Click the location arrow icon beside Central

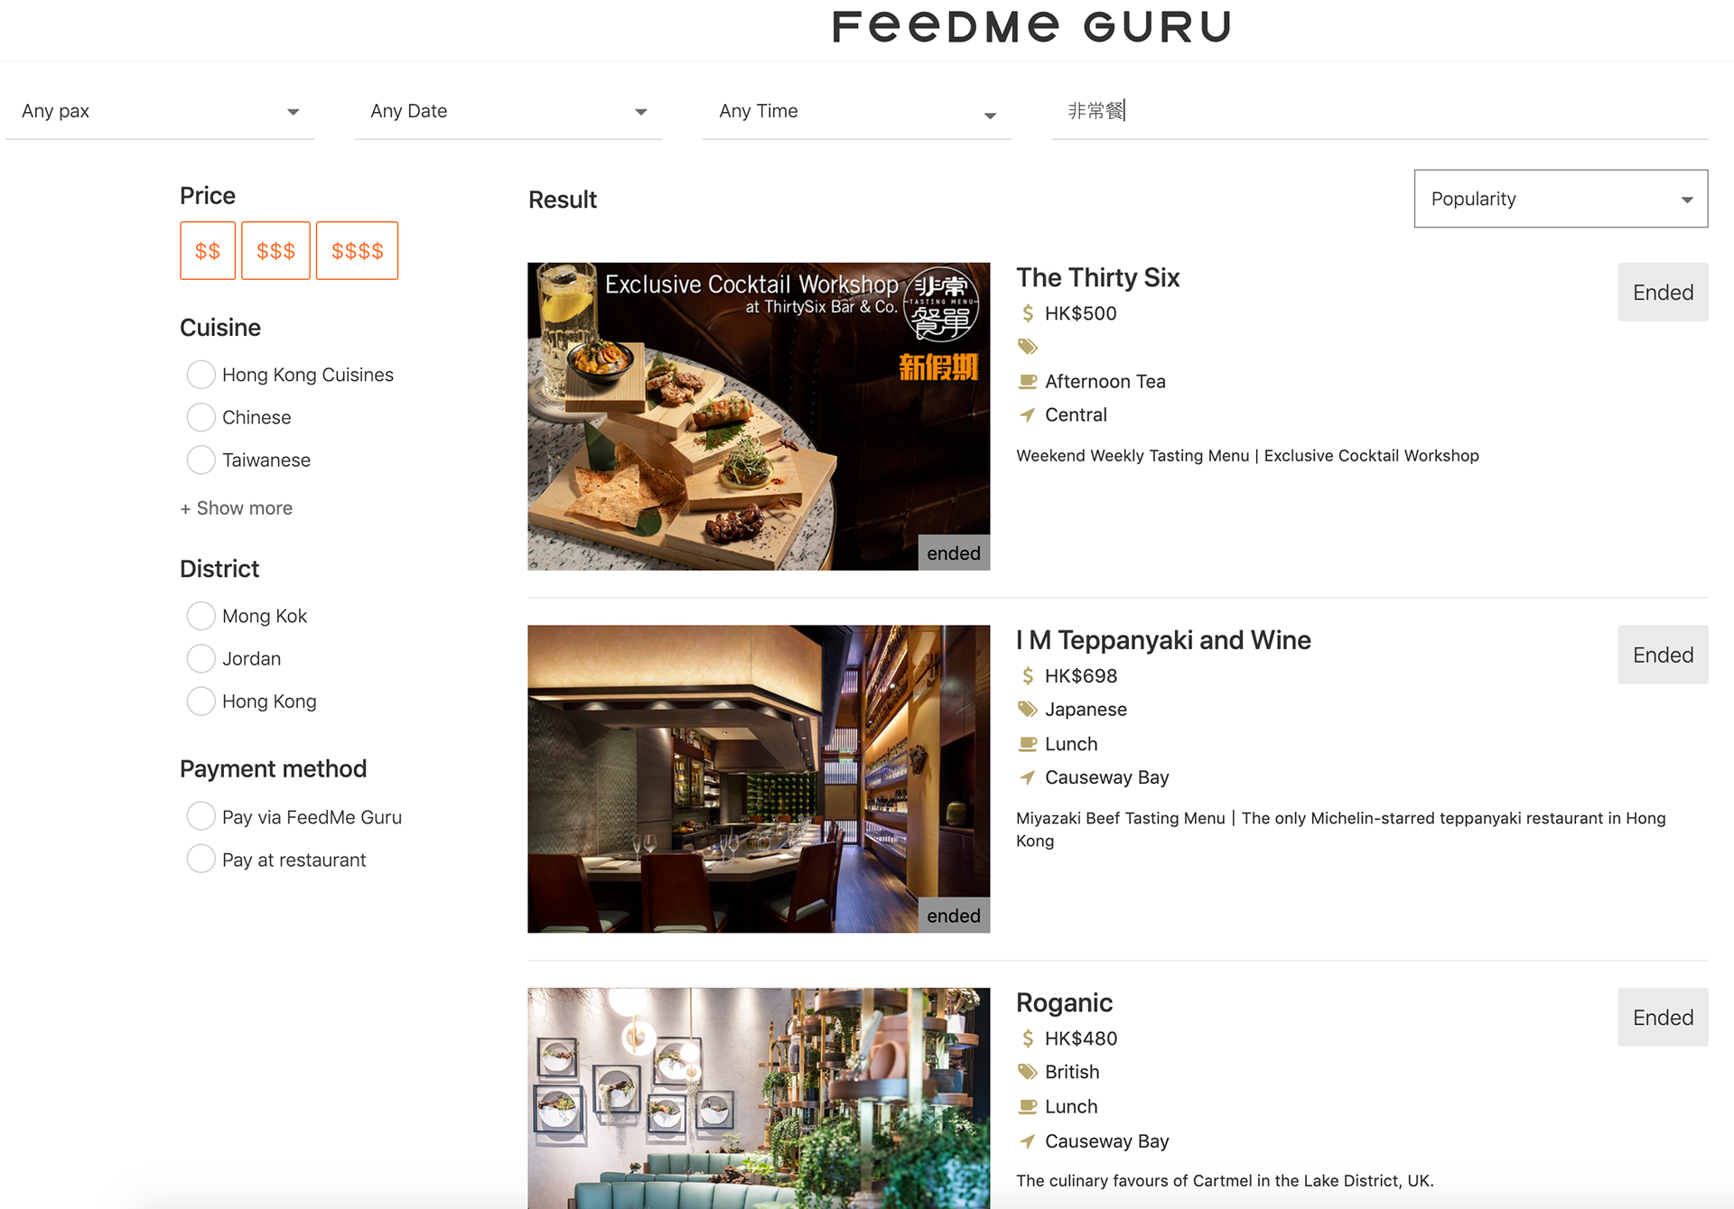point(1027,415)
